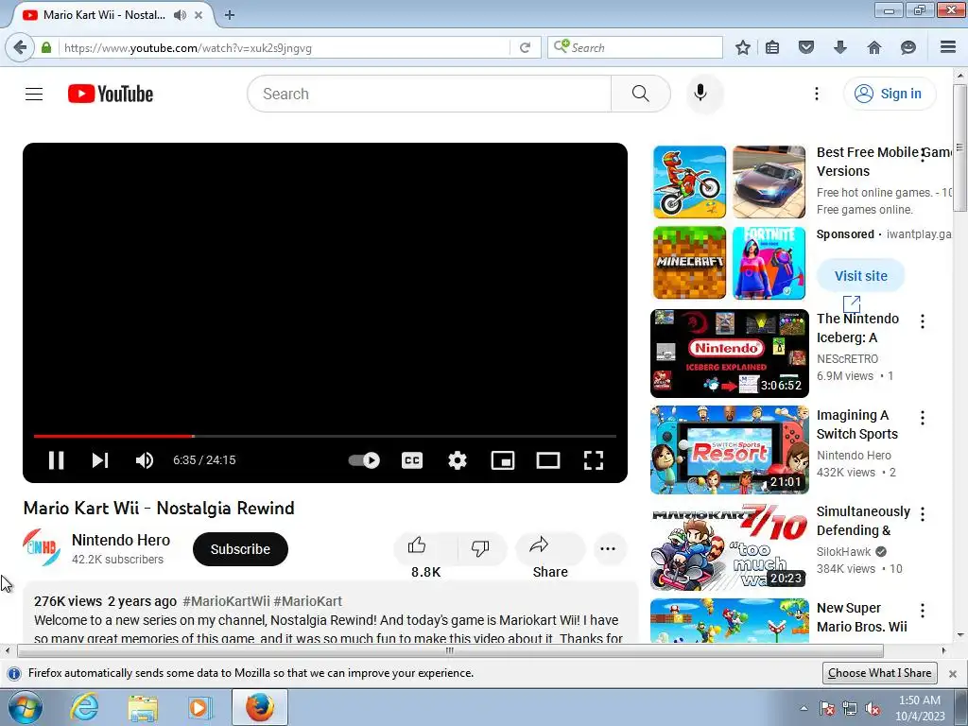Open Firefox hamburger menu
968x726 pixels.
[948, 47]
